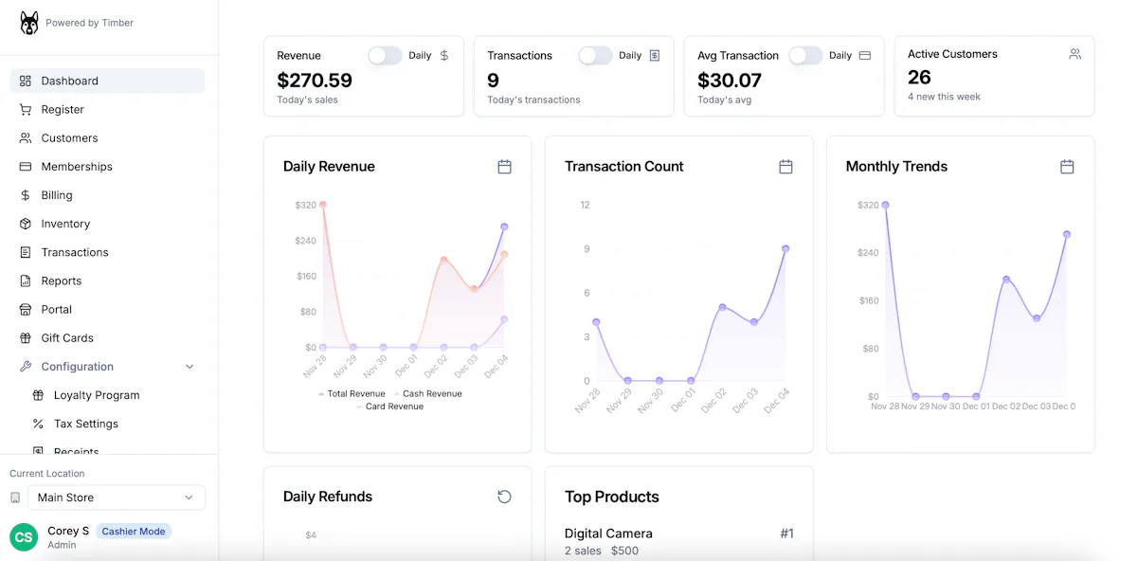The width and height of the screenshot is (1137, 561).
Task: Select Gift Cards in the sidebar
Action: pyautogui.click(x=107, y=337)
